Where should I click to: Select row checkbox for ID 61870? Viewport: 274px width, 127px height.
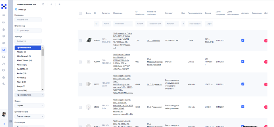[80, 107]
